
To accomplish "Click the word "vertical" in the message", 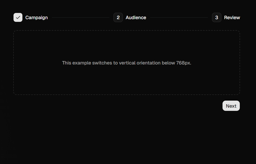I will [127, 63].
